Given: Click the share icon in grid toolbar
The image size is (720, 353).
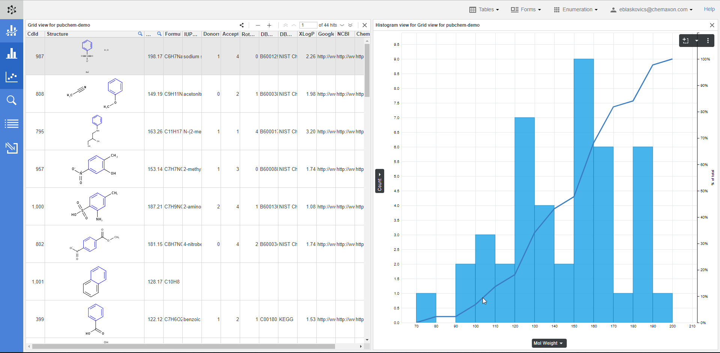Looking at the screenshot, I should coord(242,25).
